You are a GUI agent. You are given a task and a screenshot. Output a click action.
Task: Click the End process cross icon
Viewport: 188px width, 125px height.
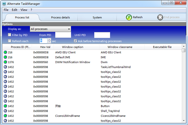pos(160,17)
